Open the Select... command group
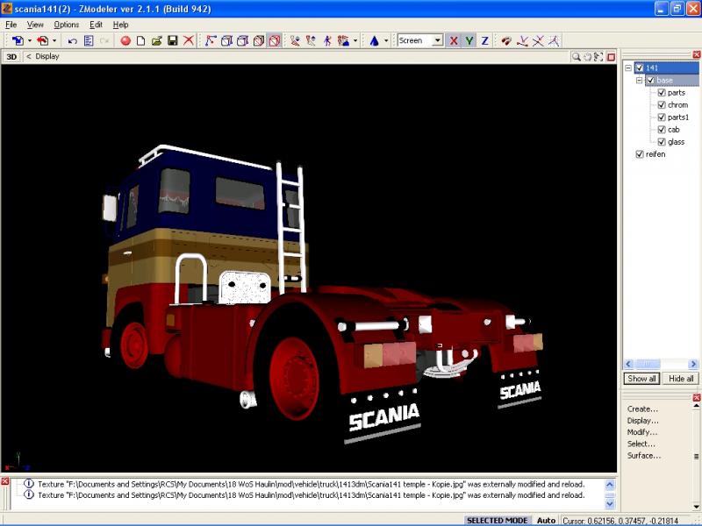The image size is (702, 526). click(641, 444)
